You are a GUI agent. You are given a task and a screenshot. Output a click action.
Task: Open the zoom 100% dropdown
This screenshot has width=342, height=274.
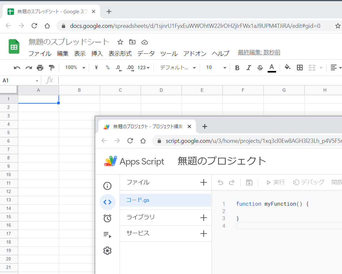point(75,68)
